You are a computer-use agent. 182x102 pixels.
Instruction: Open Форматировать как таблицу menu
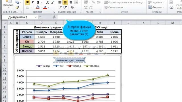[x=124, y=2]
